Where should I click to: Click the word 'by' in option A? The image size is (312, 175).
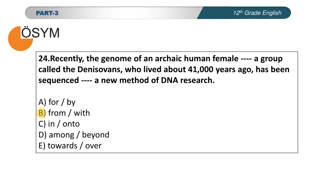71,103
